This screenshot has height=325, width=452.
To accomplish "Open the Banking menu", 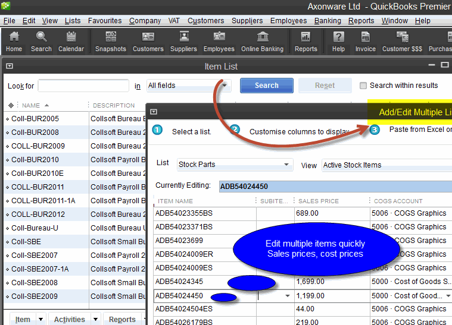I will [x=328, y=21].
